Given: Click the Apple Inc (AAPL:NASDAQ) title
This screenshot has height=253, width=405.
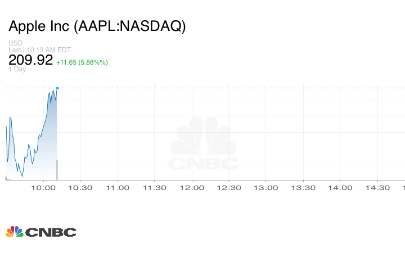Looking at the screenshot, I should pyautogui.click(x=97, y=26).
